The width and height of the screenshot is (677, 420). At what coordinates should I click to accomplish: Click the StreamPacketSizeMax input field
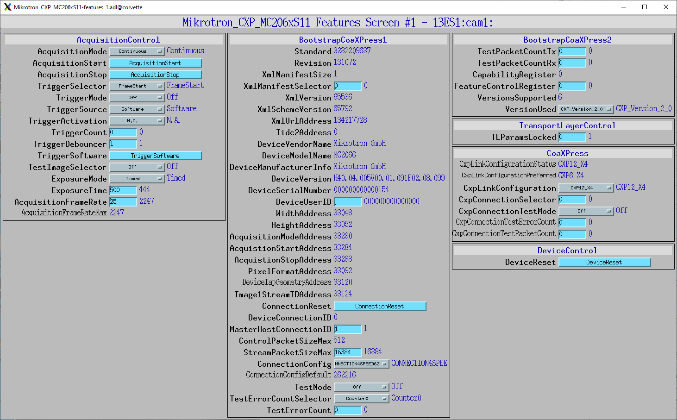click(348, 352)
